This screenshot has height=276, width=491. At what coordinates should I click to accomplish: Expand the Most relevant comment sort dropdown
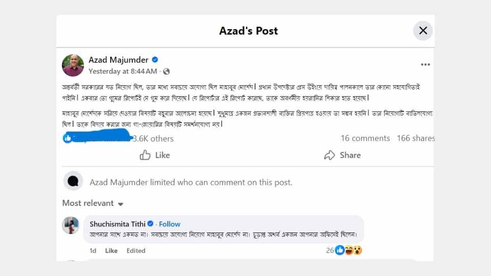[121, 204]
